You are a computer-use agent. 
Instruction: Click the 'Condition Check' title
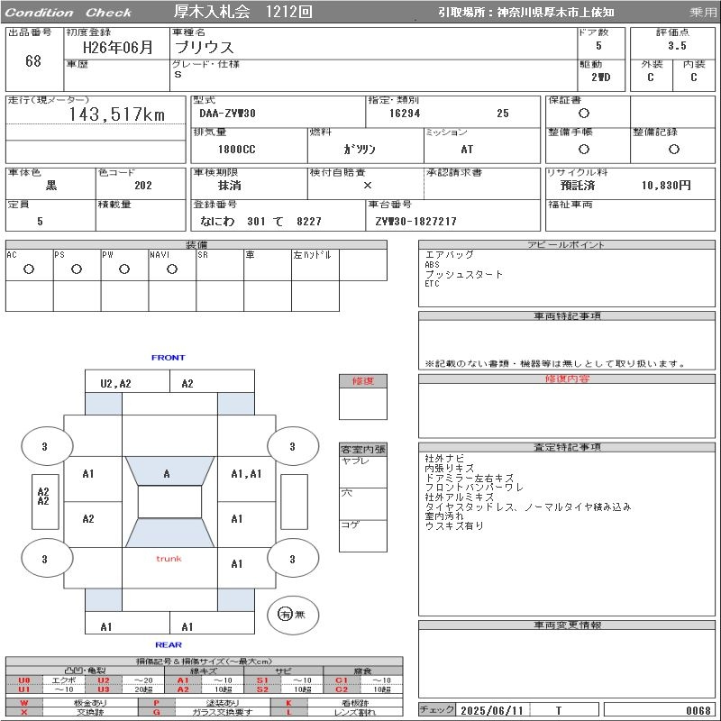[68, 13]
